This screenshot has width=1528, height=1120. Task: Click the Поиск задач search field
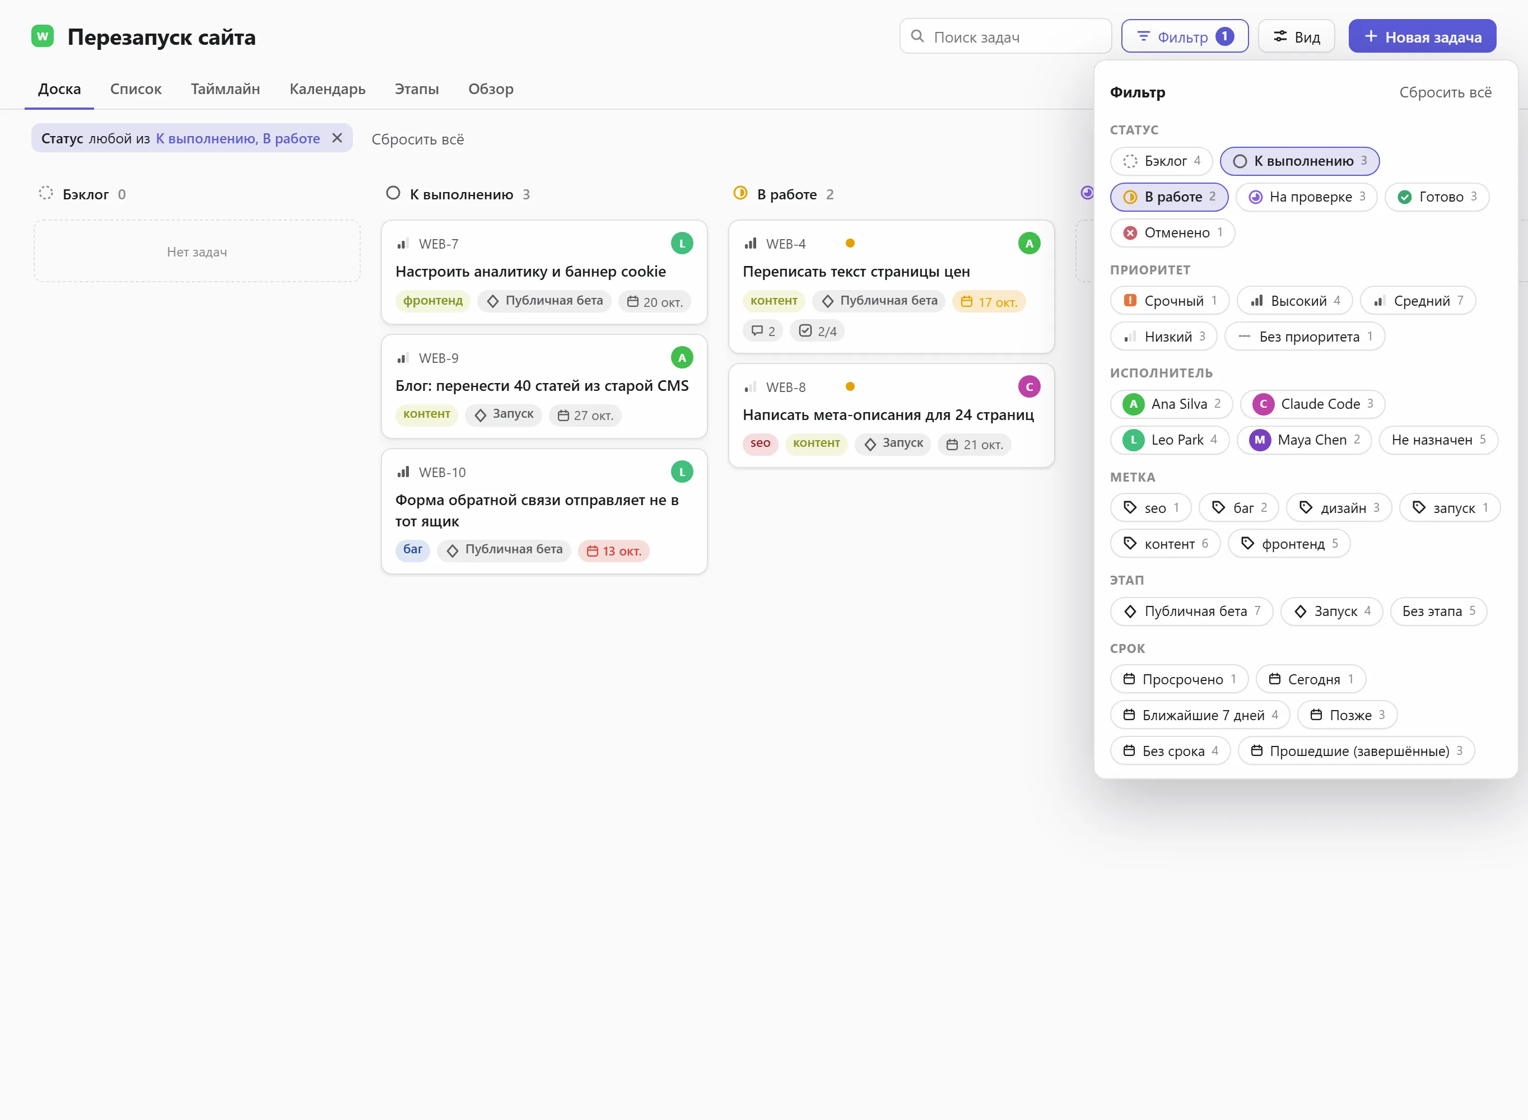tap(1005, 36)
